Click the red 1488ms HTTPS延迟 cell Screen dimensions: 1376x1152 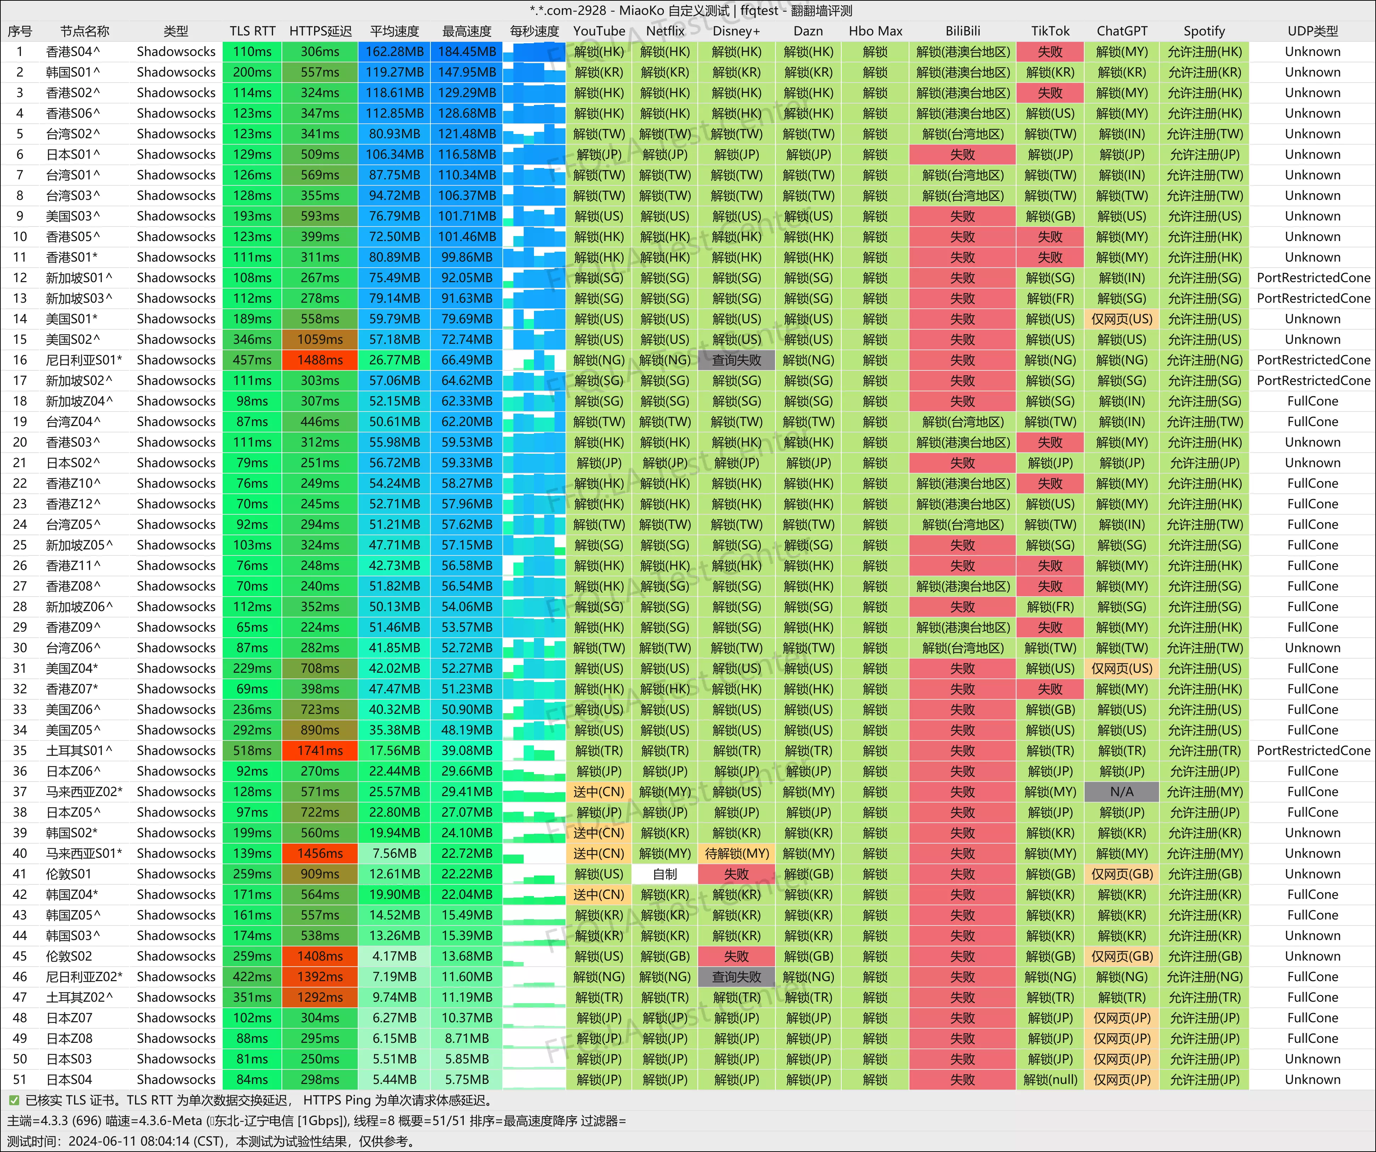click(320, 360)
